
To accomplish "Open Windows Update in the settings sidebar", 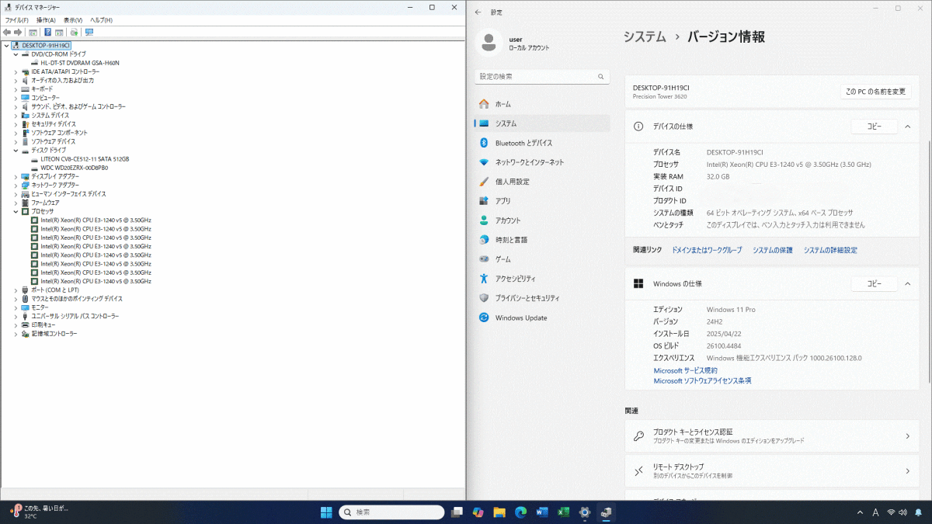I will pyautogui.click(x=520, y=318).
